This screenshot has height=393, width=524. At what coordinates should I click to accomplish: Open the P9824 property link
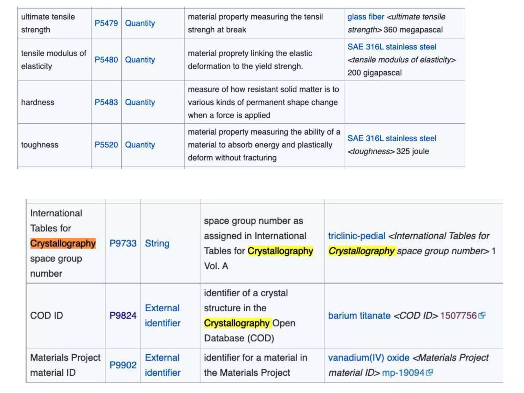tap(123, 315)
